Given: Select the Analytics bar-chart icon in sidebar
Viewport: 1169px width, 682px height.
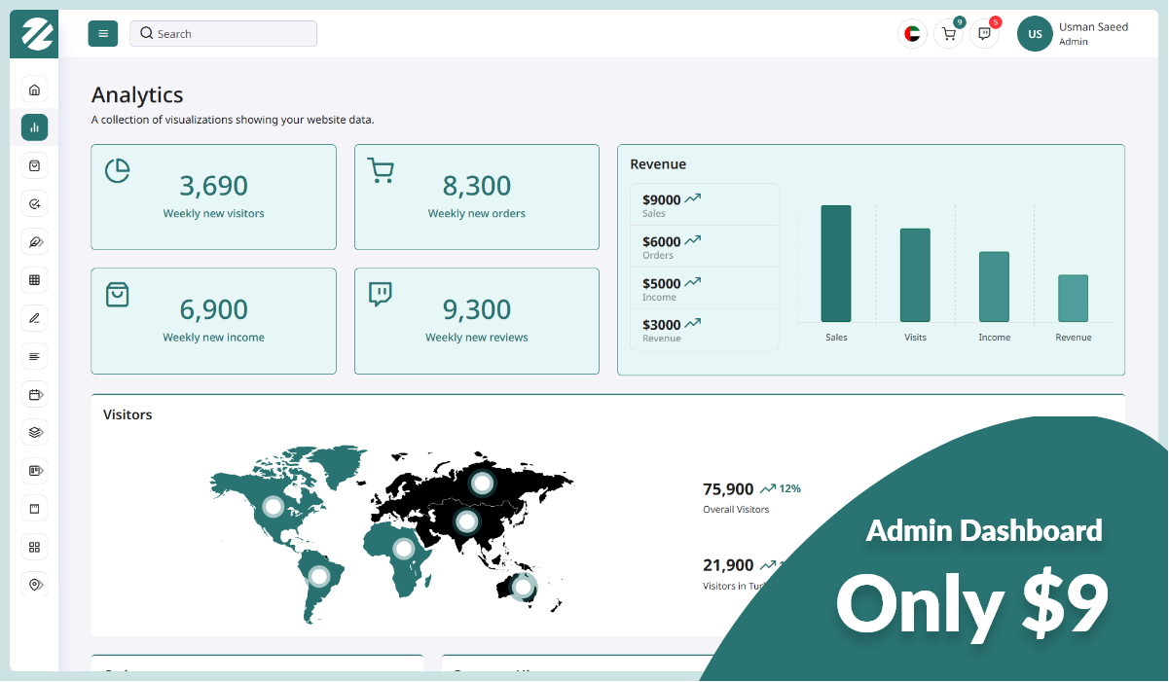Looking at the screenshot, I should pyautogui.click(x=34, y=127).
